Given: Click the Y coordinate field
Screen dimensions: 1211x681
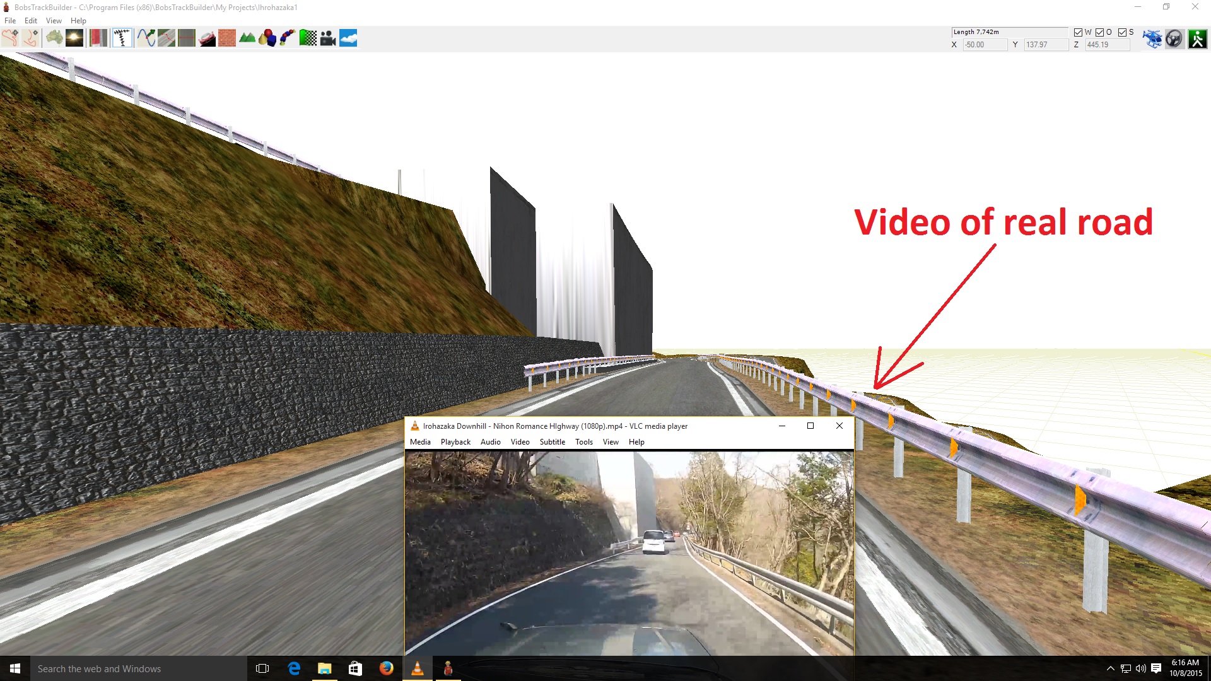Looking at the screenshot, I should tap(1046, 45).
